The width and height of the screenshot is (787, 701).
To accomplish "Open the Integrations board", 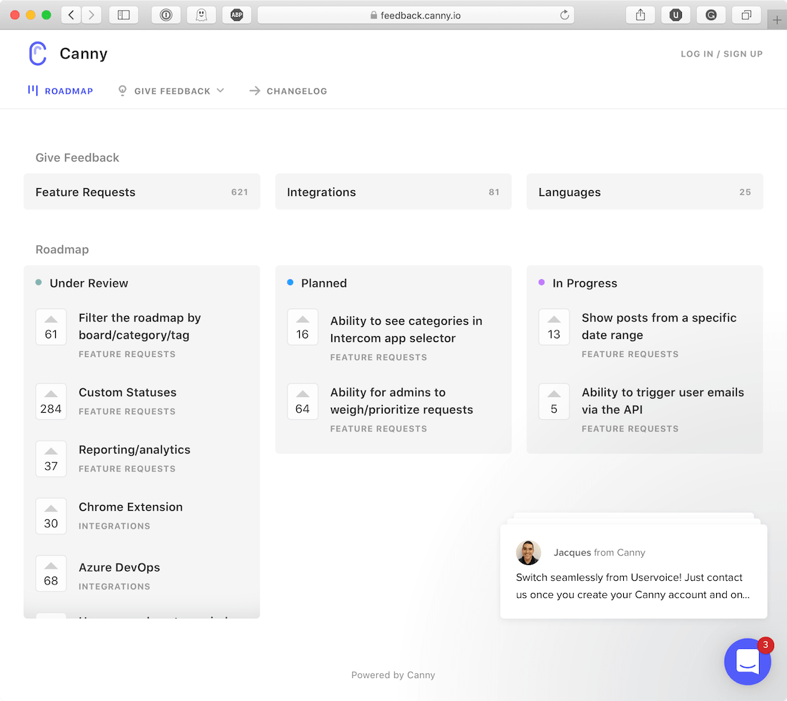I will [393, 192].
